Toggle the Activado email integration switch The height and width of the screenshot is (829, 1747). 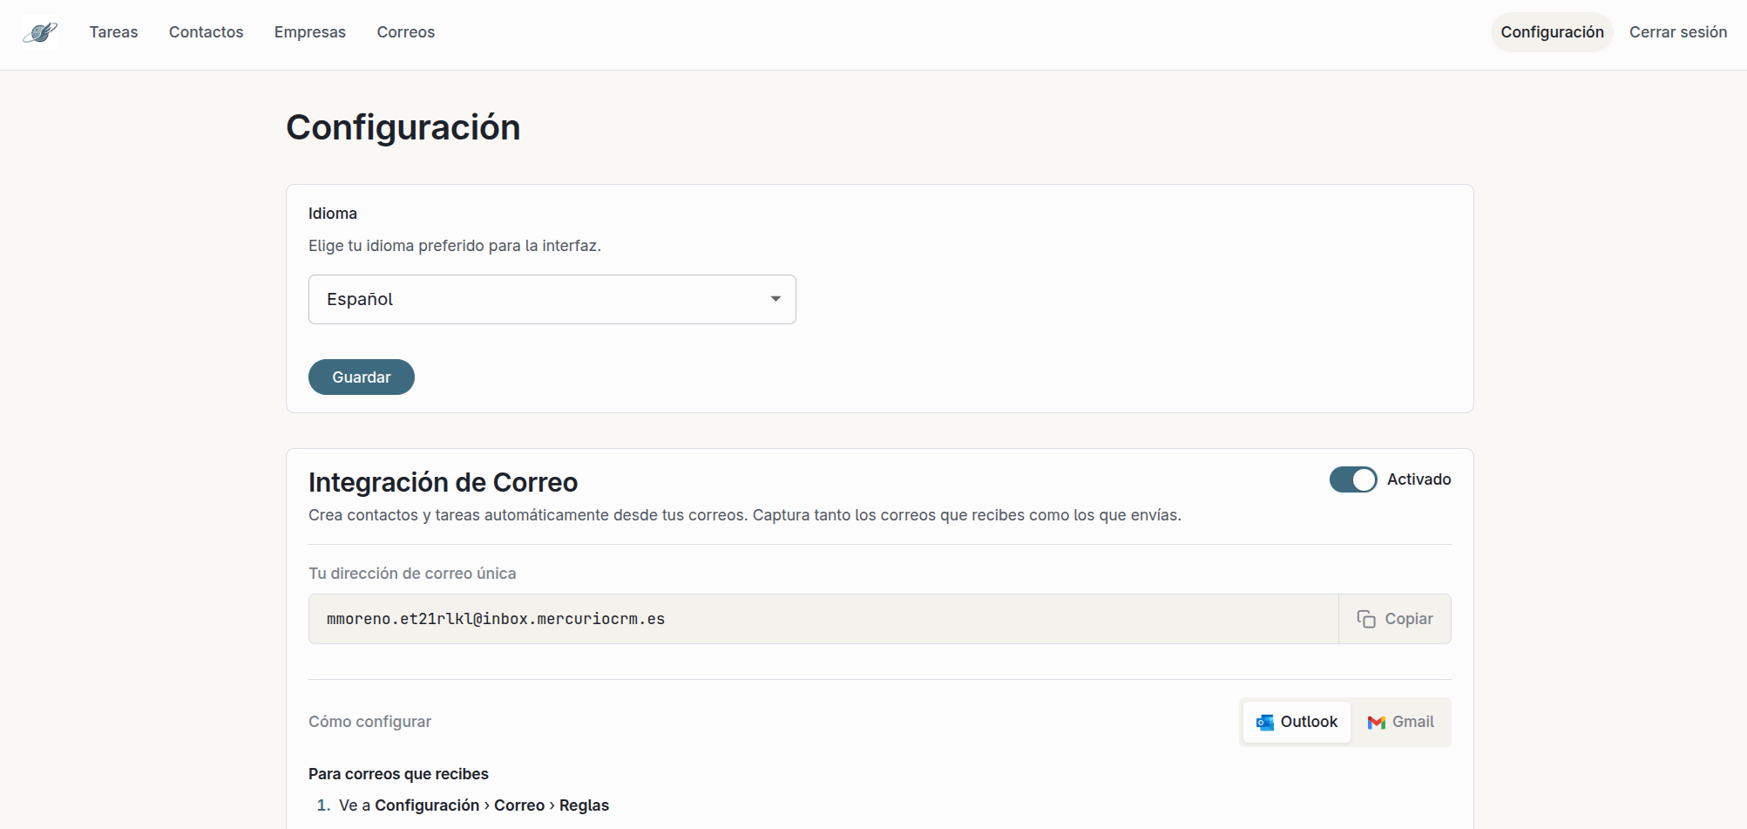(x=1352, y=479)
